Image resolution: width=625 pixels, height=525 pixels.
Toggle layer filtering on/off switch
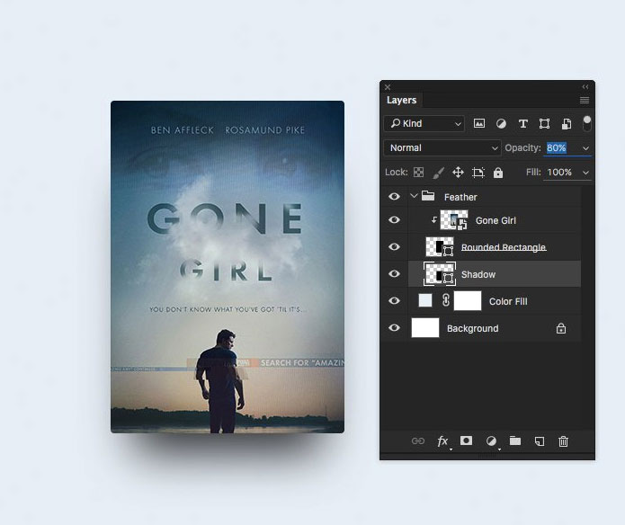coord(586,123)
